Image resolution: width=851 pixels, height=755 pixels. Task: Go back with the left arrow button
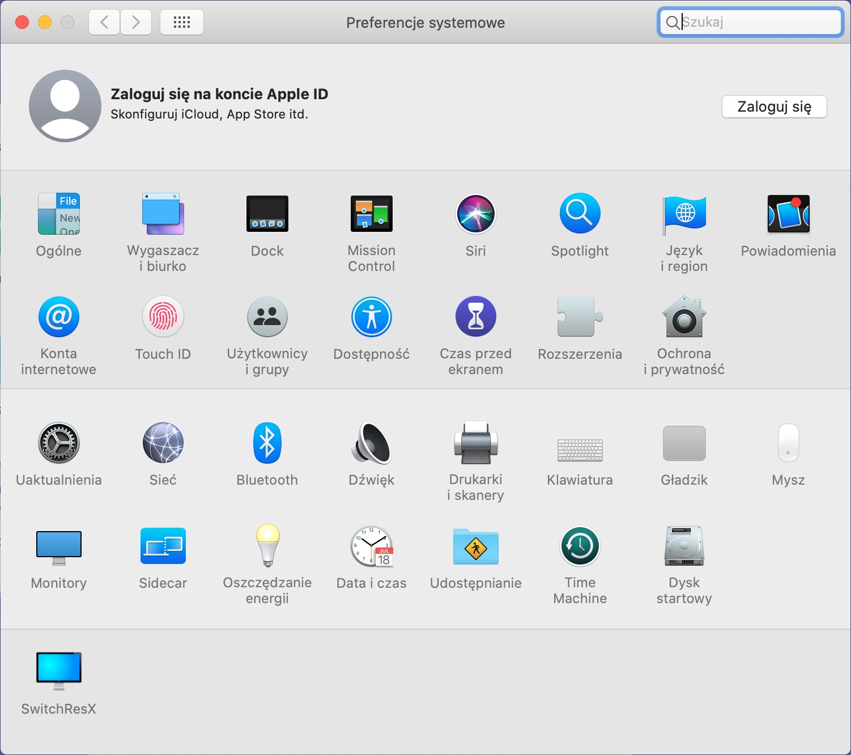click(104, 23)
